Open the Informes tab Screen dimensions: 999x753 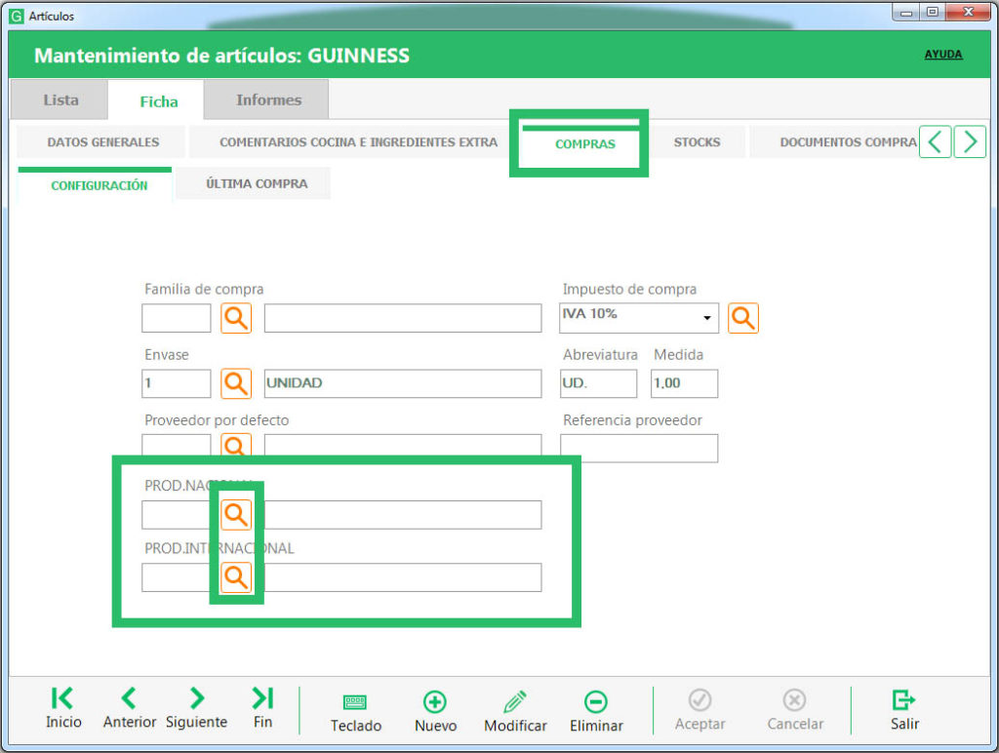[268, 100]
